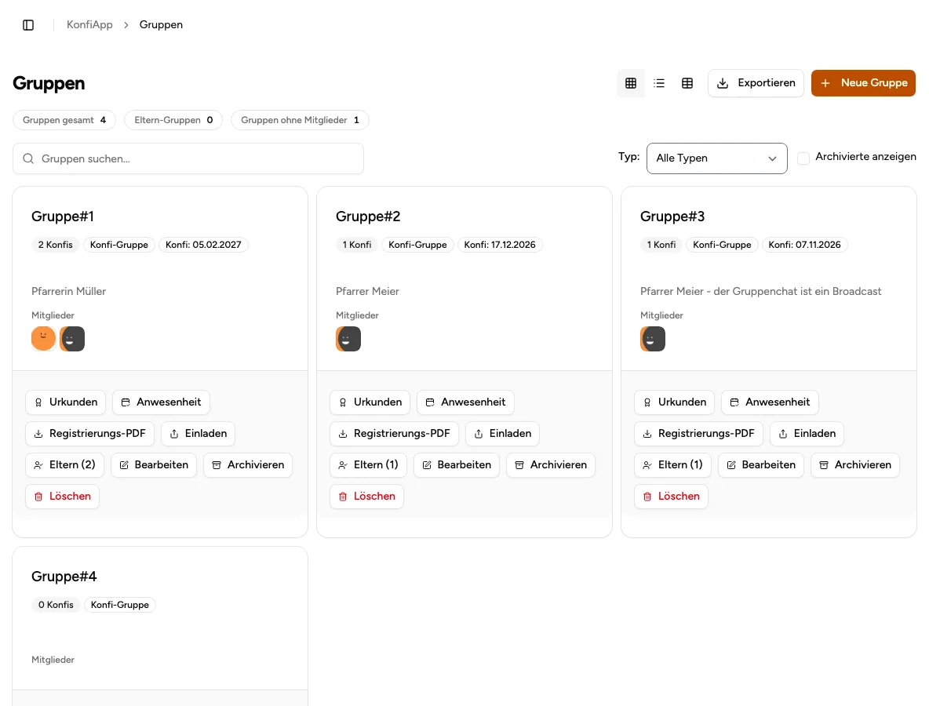Open the member avatar in Gruppe#3
Screen dimensions: 929x706
tap(653, 339)
